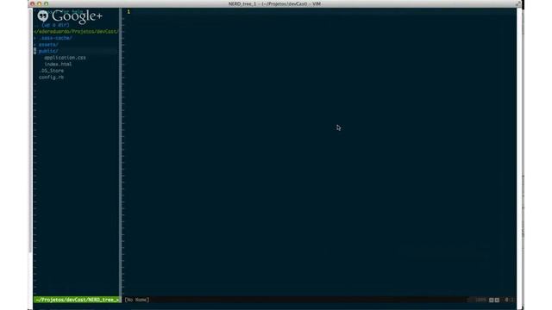The image size is (552, 310).
Task: Click the NERD_tree status line
Action: click(77, 300)
